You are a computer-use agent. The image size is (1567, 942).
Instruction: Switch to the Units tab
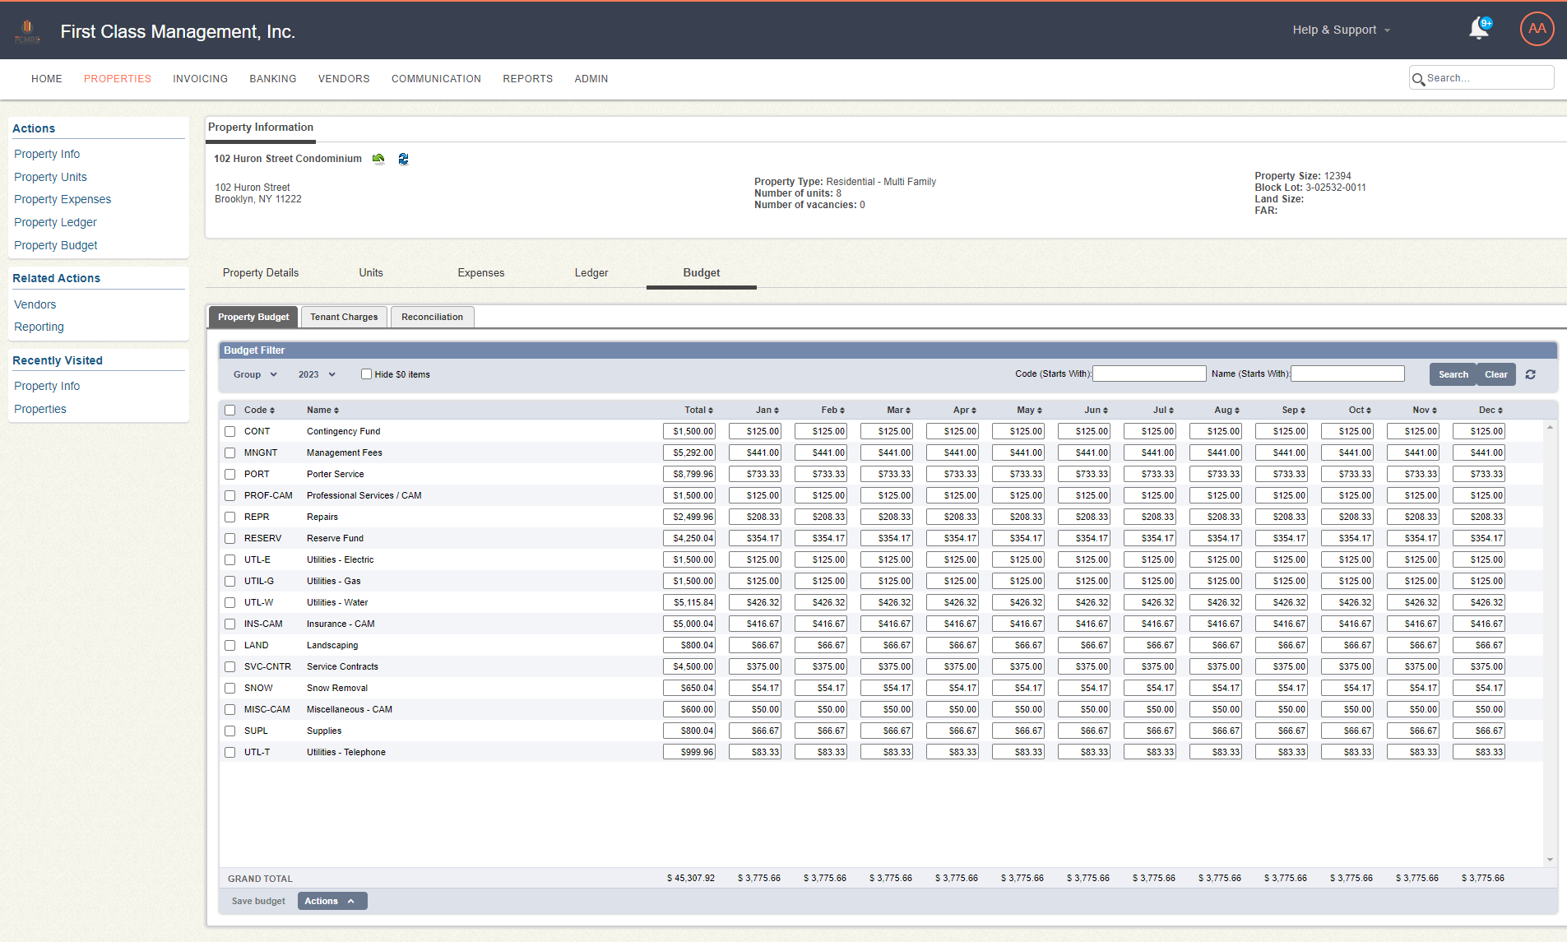click(371, 273)
